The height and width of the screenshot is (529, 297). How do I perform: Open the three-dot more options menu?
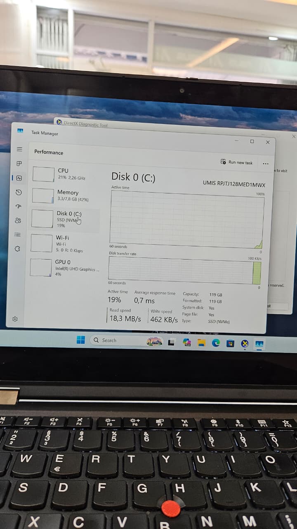(266, 163)
